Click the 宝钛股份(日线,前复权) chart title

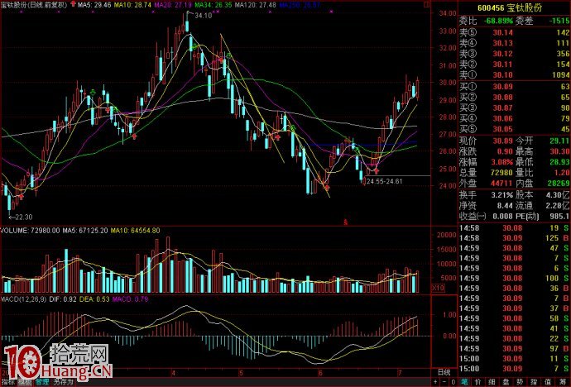[34, 5]
